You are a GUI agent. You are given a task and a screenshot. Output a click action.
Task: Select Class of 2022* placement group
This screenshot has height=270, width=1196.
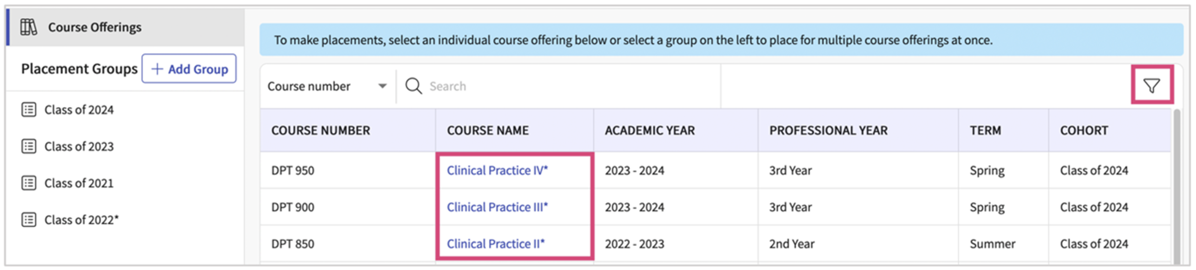pos(82,219)
